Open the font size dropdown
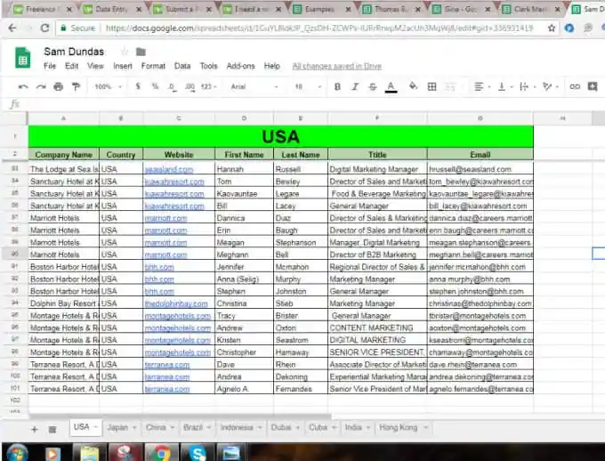Screen dimensions: 605x461 pyautogui.click(x=308, y=87)
